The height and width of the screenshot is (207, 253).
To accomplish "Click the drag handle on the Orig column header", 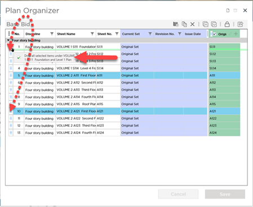I will click(x=211, y=34).
